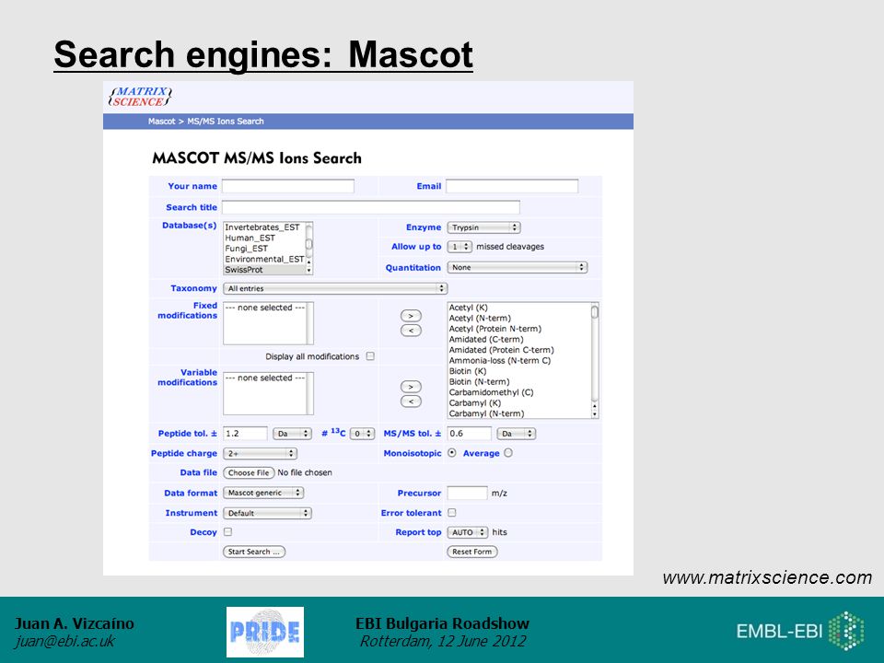Click the Your name input field
This screenshot has width=884, height=663.
click(288, 186)
